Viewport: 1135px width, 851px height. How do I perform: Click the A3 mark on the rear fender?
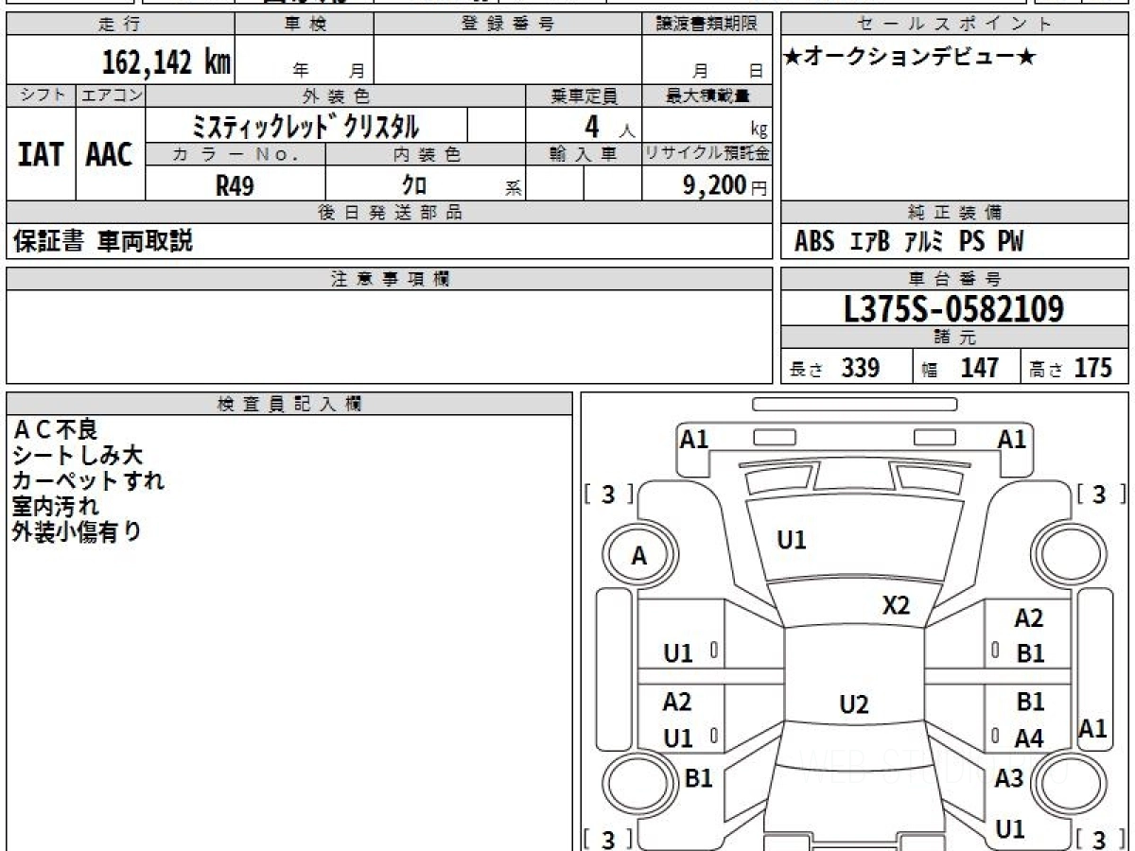click(1009, 778)
